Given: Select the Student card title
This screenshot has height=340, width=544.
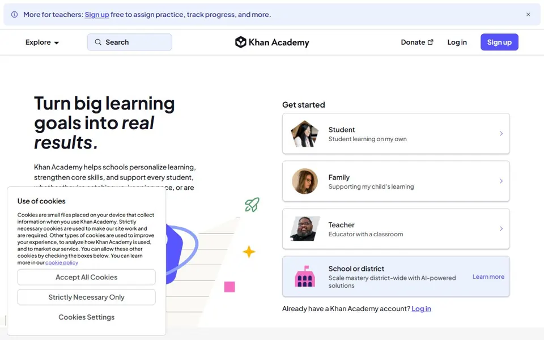Looking at the screenshot, I should 342,129.
